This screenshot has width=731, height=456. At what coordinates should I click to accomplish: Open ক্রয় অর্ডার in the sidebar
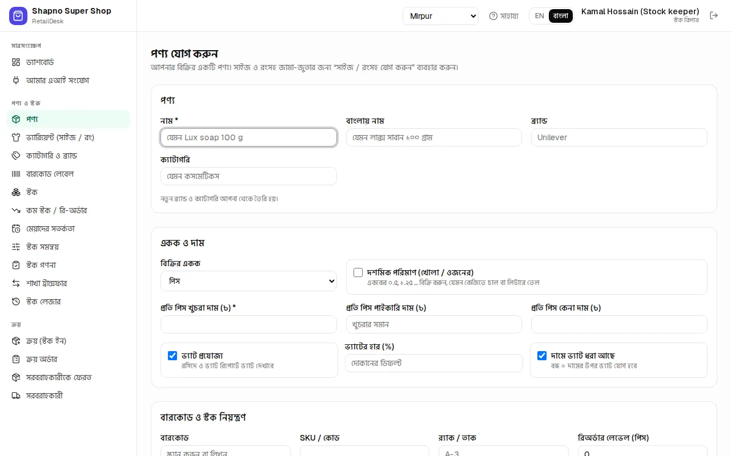[x=69, y=359]
